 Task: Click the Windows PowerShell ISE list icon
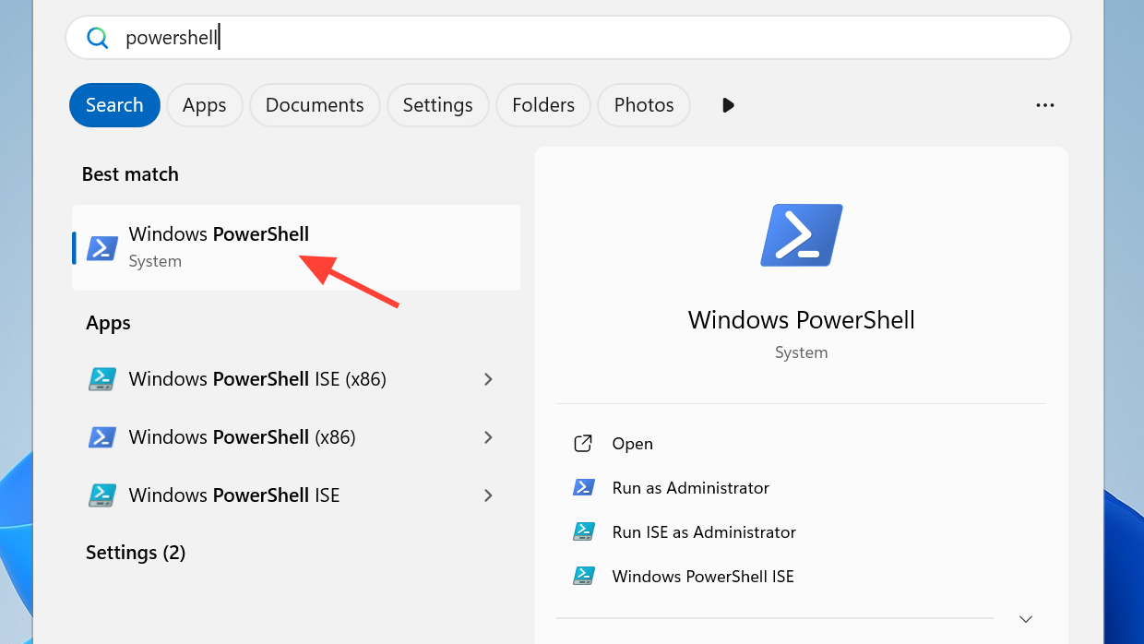pos(101,495)
